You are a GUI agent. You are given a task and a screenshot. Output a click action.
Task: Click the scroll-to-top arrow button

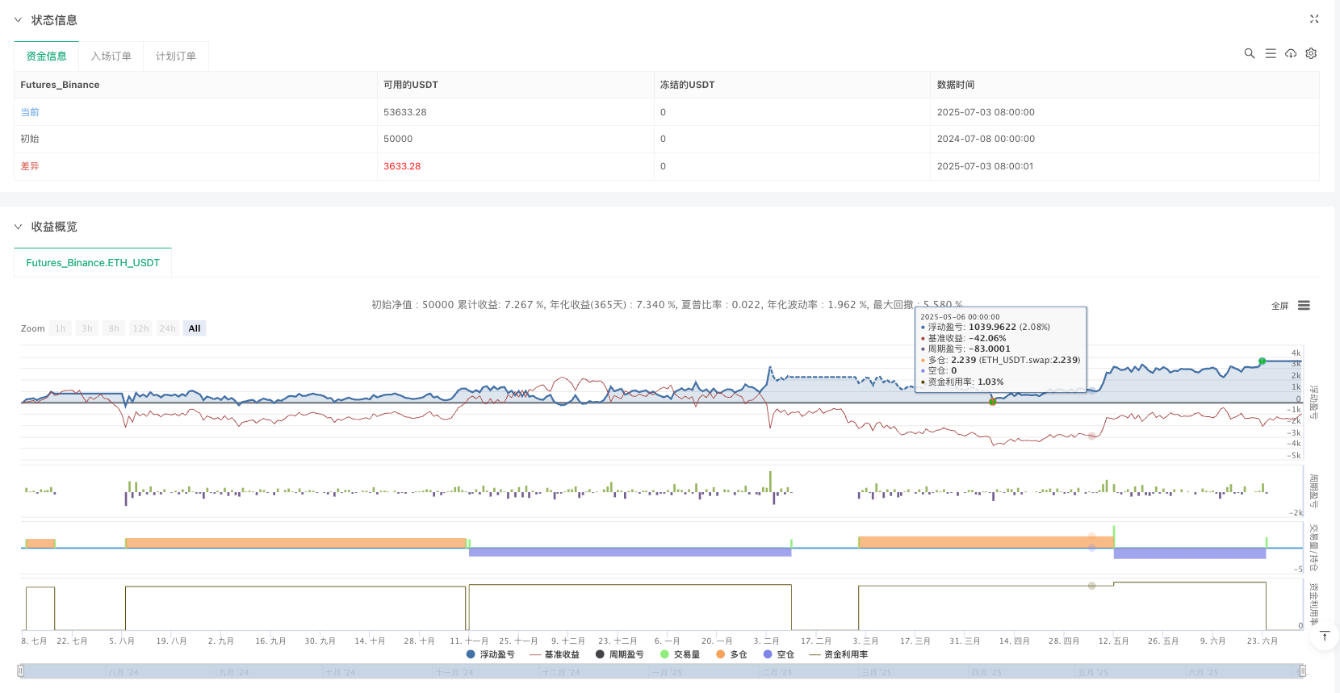1325,637
